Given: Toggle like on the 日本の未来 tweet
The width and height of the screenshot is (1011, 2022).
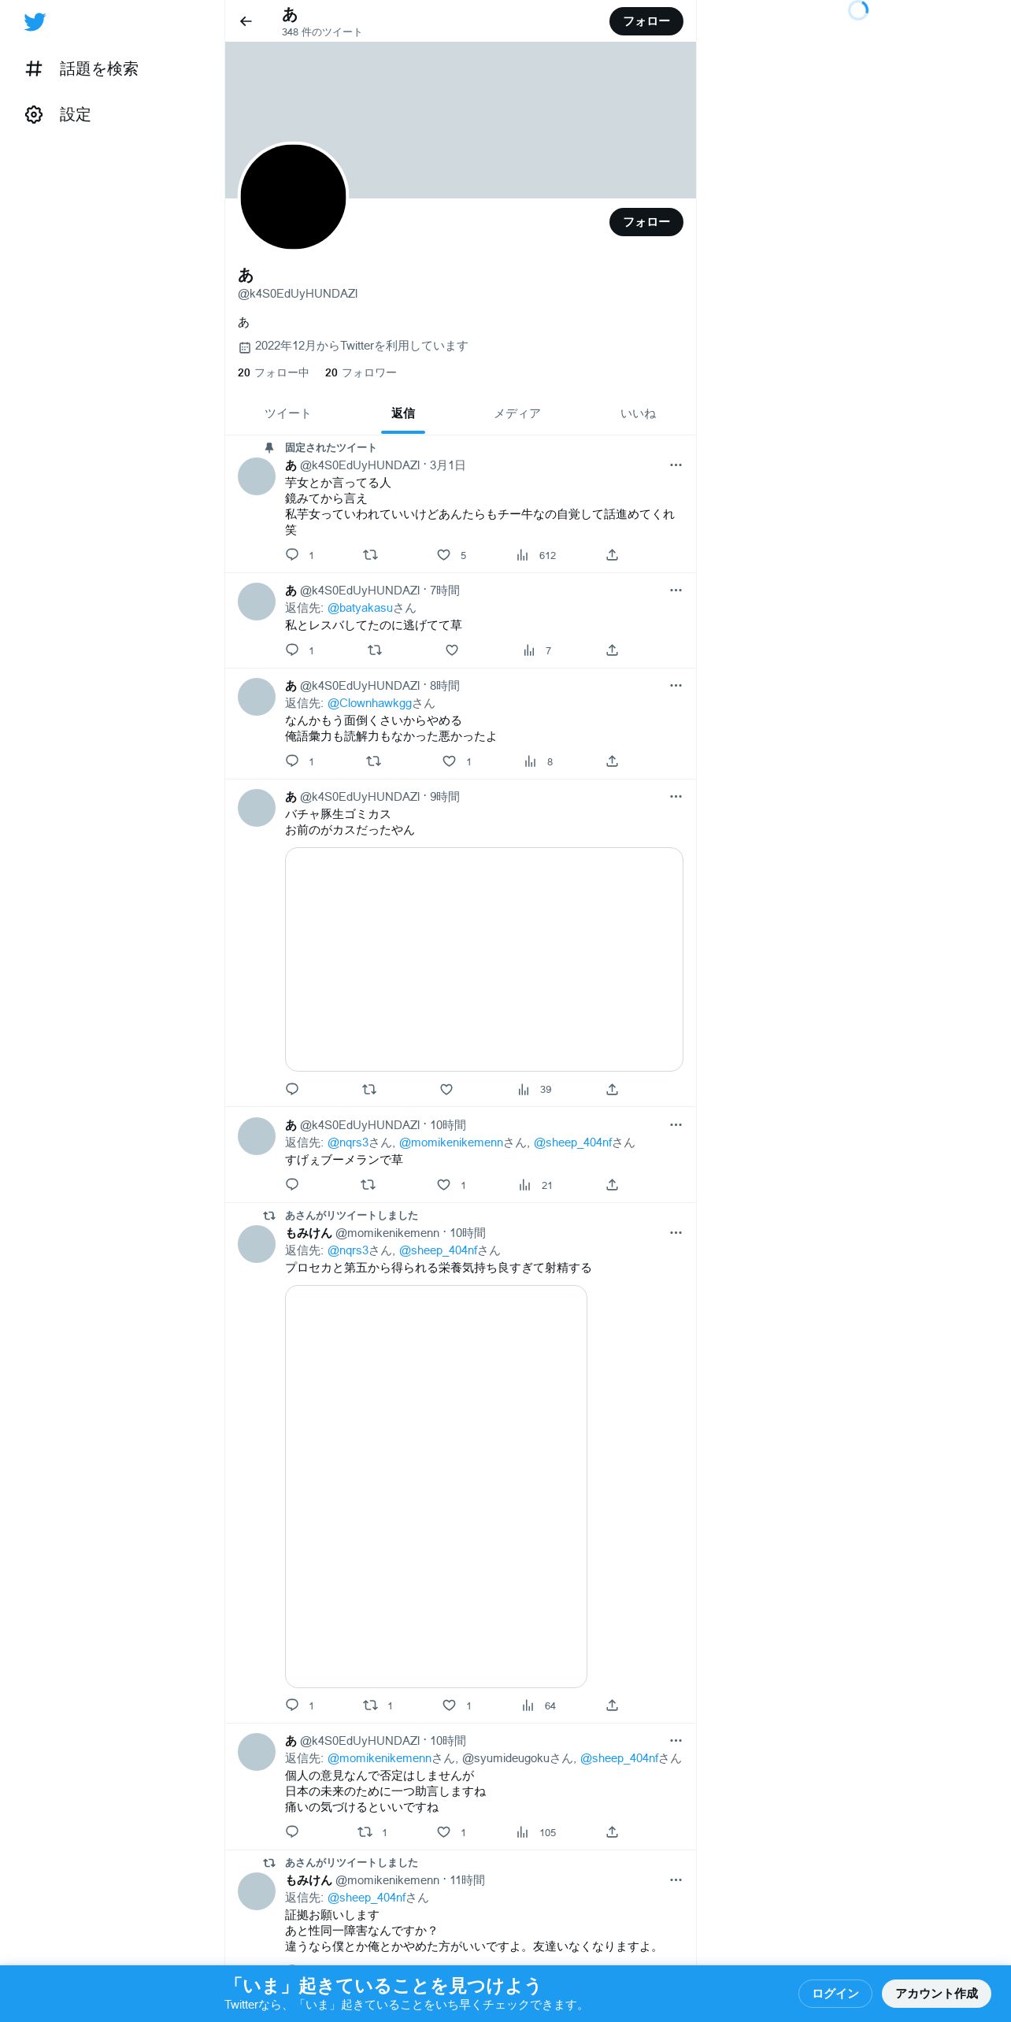Looking at the screenshot, I should (x=444, y=1832).
